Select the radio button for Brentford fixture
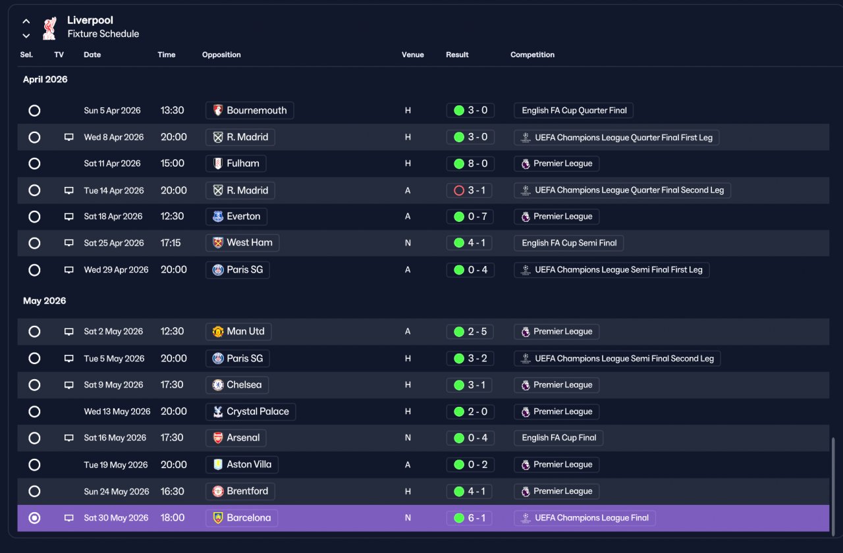Screen dimensions: 843x553 pyautogui.click(x=34, y=491)
